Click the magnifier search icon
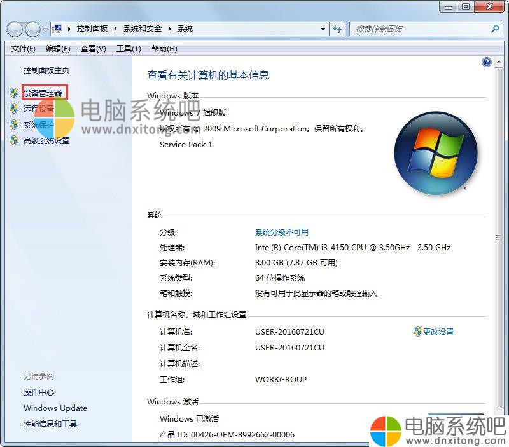 pyautogui.click(x=495, y=29)
